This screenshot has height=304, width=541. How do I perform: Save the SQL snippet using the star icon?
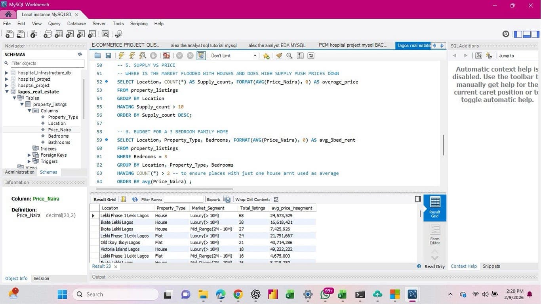tap(266, 55)
